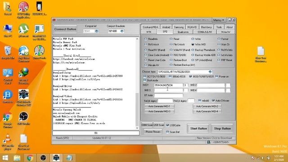The image size is (288, 162).
Task: Click the volume icon in the system tray
Action: coord(262,158)
